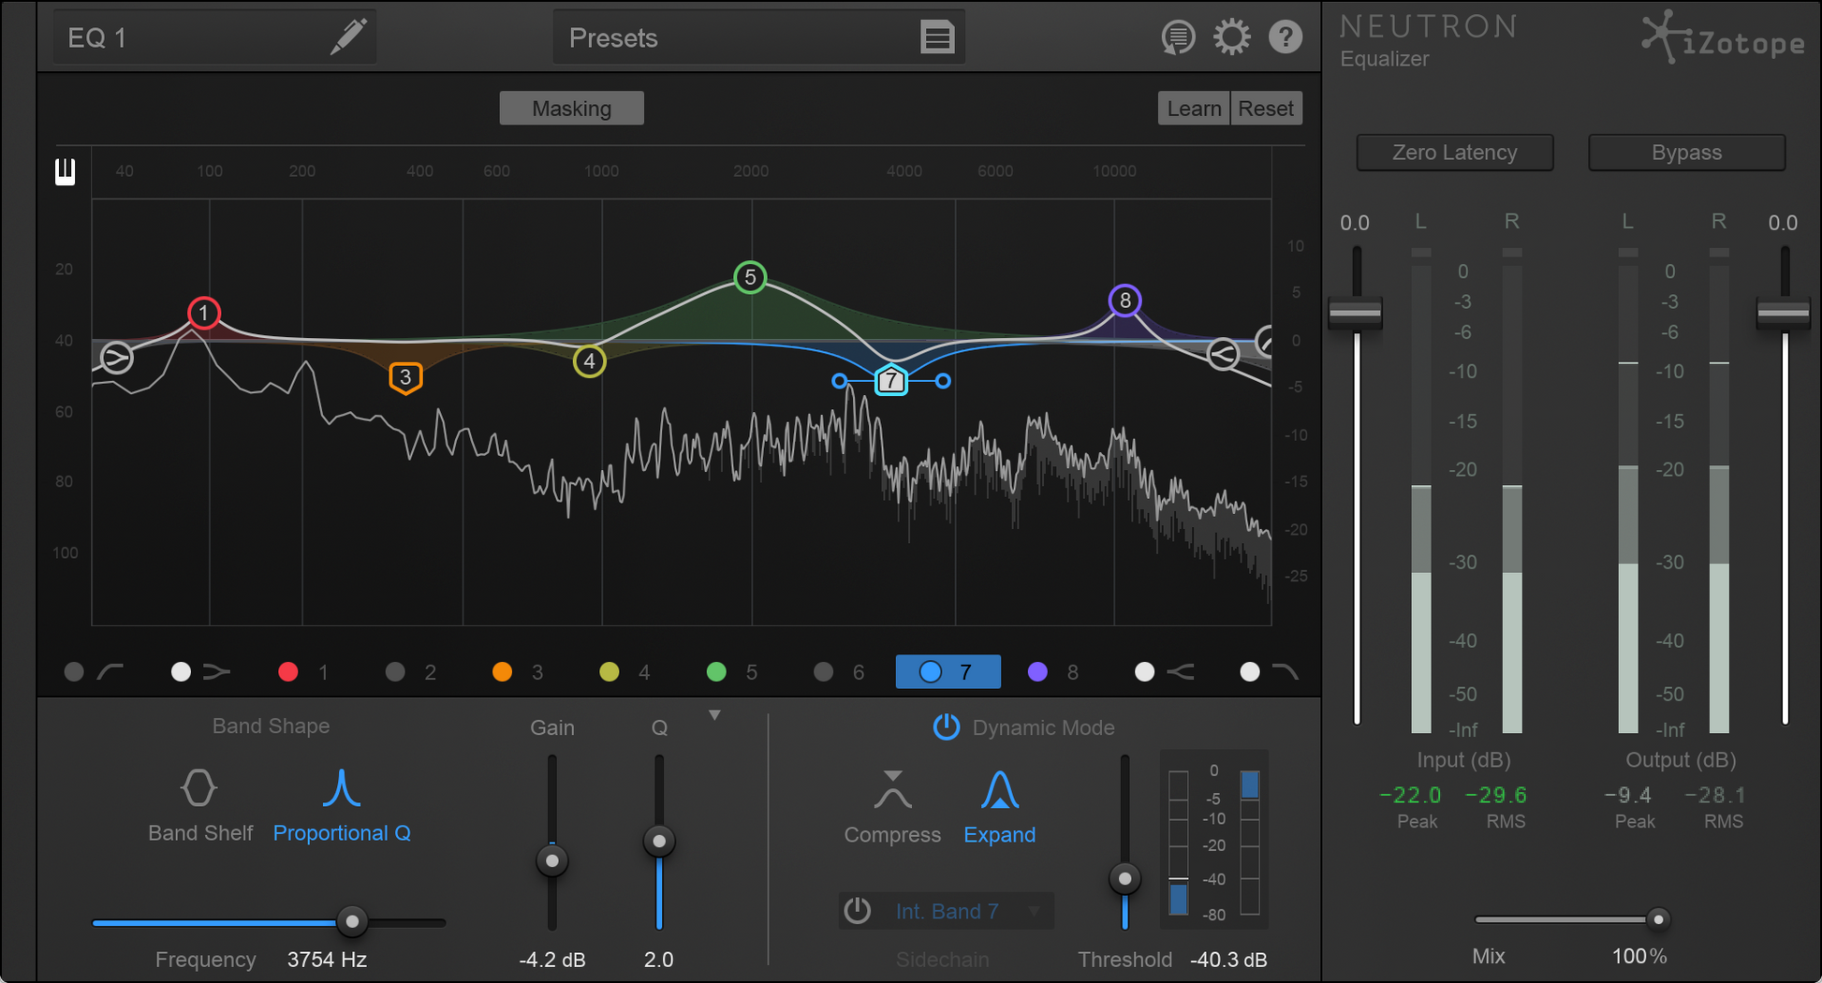Toggle the Sidechain power button

(x=857, y=910)
